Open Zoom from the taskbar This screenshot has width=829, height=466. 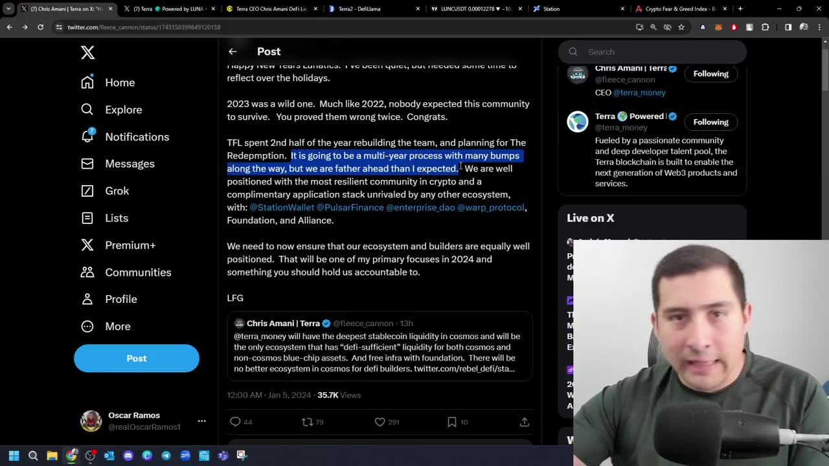click(185, 456)
